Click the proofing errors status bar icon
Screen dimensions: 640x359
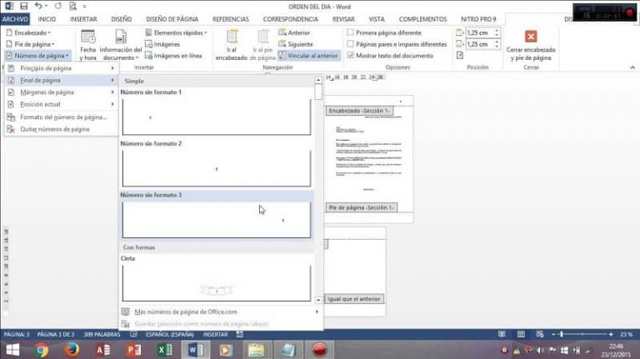[133, 335]
